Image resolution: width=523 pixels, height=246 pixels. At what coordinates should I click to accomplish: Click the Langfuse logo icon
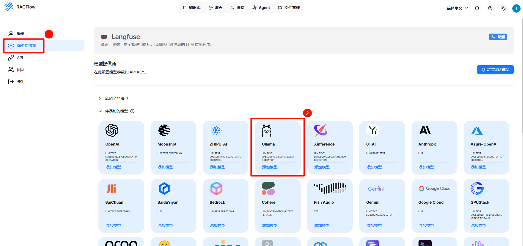point(104,37)
